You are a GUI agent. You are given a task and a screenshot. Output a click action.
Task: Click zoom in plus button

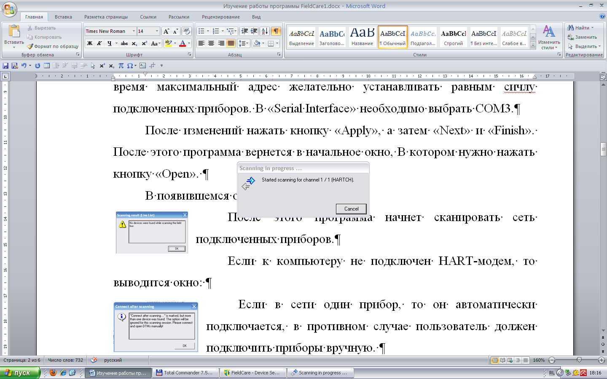point(602,360)
